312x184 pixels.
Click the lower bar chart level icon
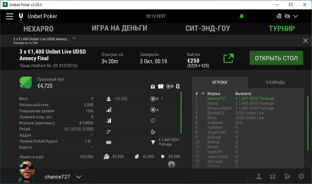109,121
